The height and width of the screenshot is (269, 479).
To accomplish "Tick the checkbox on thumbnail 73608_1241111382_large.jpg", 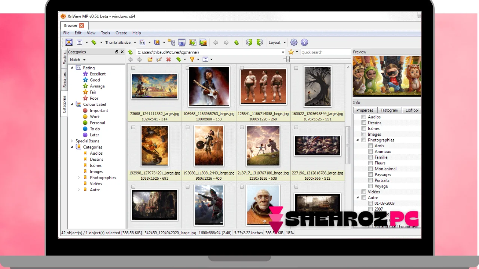I will pos(133,68).
